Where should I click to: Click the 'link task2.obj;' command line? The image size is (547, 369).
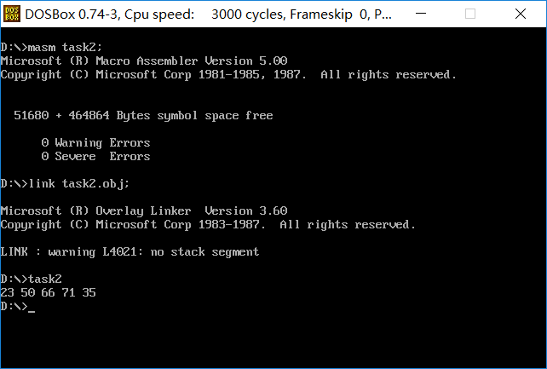pos(65,184)
